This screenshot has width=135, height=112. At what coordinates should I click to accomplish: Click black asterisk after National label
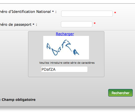click(x=53, y=11)
